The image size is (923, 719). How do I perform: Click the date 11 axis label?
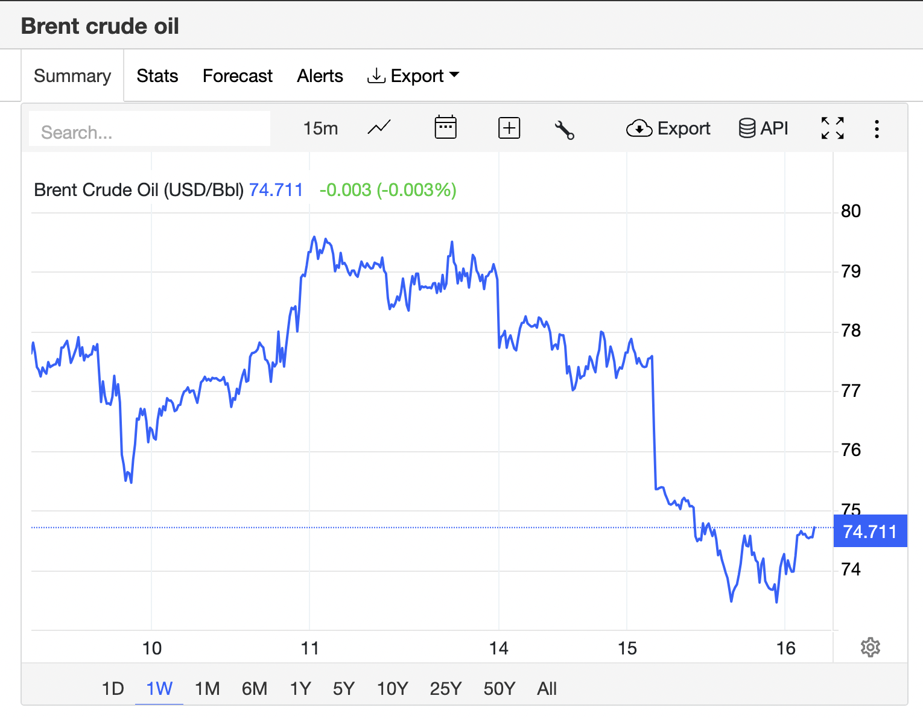tap(309, 648)
